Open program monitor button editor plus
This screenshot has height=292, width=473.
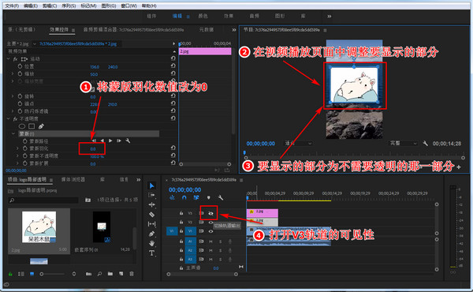pos(459,167)
